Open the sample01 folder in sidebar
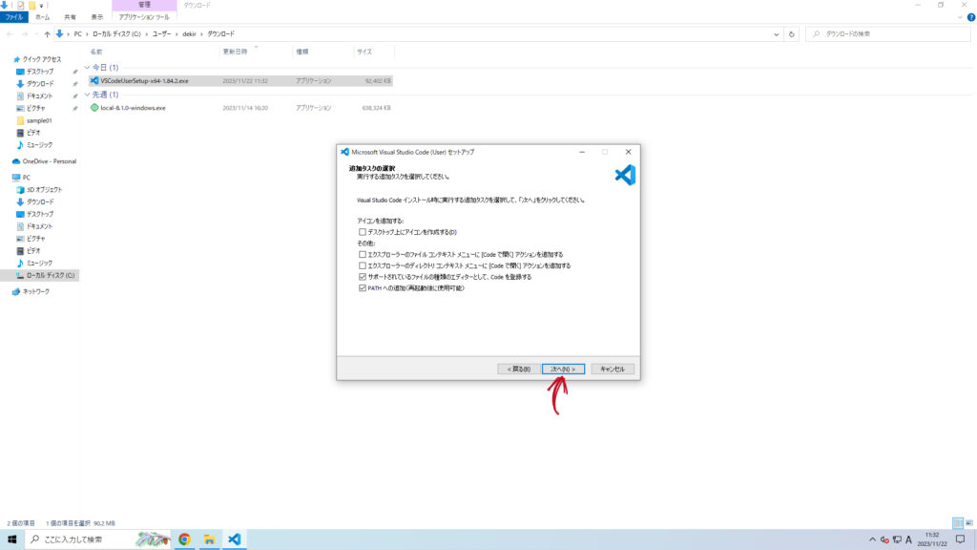Viewport: 977px width, 550px height. tap(38, 120)
